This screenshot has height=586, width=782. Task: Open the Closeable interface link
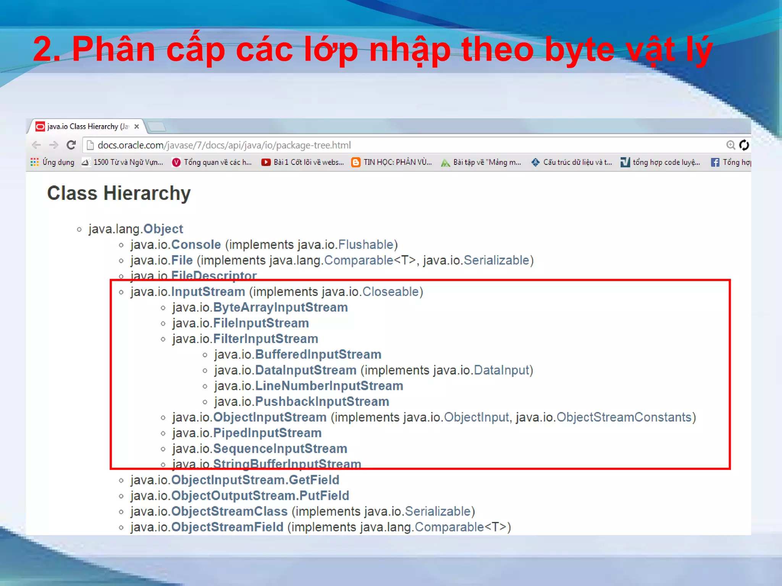coord(391,291)
